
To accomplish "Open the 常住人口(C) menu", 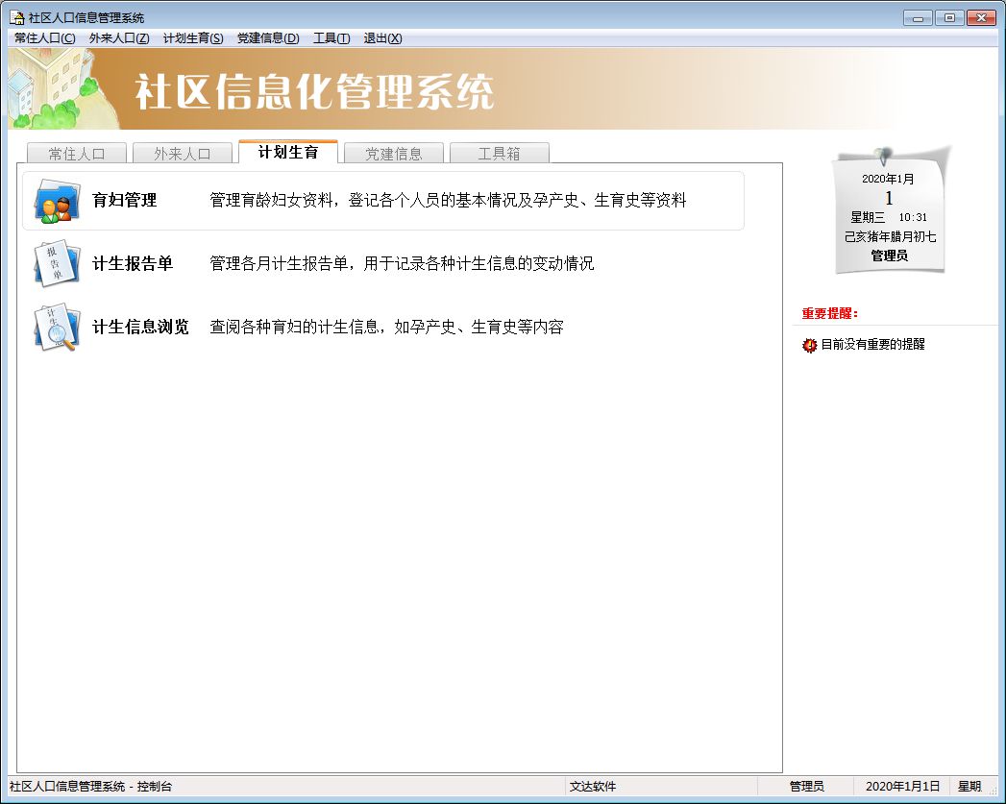I will [x=44, y=38].
